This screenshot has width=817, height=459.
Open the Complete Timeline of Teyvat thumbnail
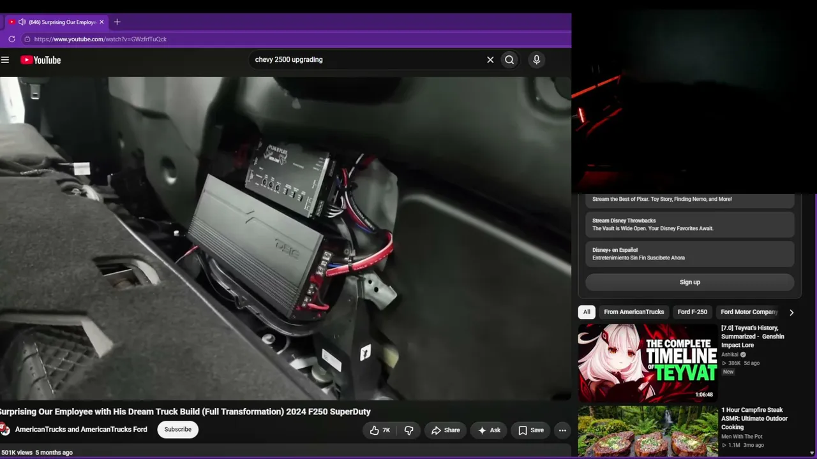tap(648, 363)
